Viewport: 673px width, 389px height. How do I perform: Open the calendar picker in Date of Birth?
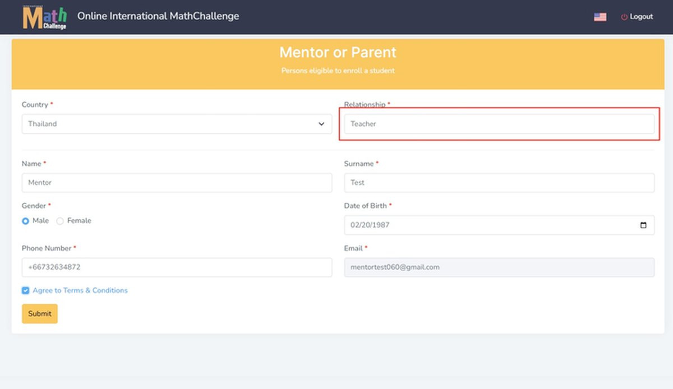(643, 225)
